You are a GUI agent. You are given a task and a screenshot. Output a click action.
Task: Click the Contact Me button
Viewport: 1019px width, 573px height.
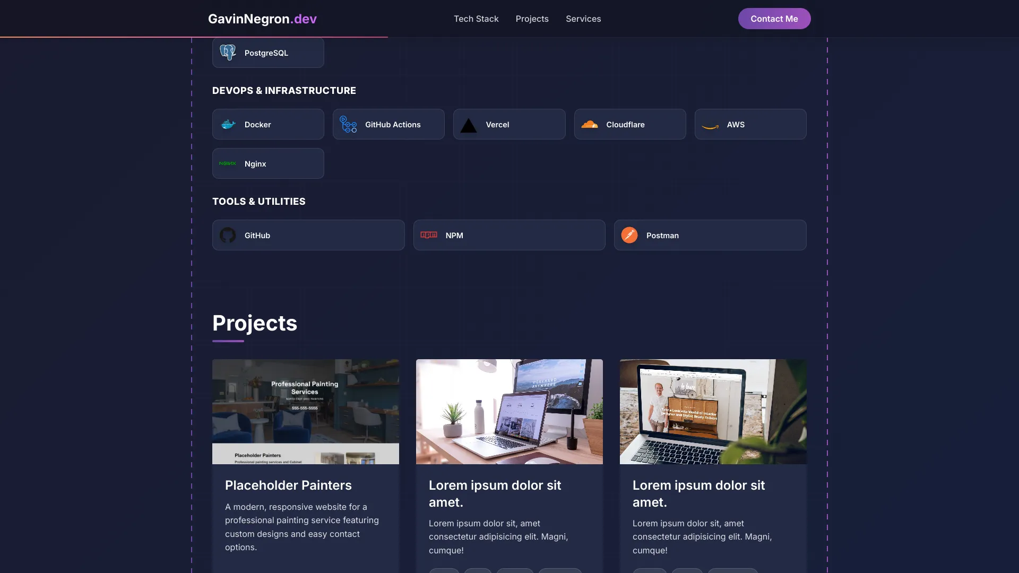tap(774, 19)
